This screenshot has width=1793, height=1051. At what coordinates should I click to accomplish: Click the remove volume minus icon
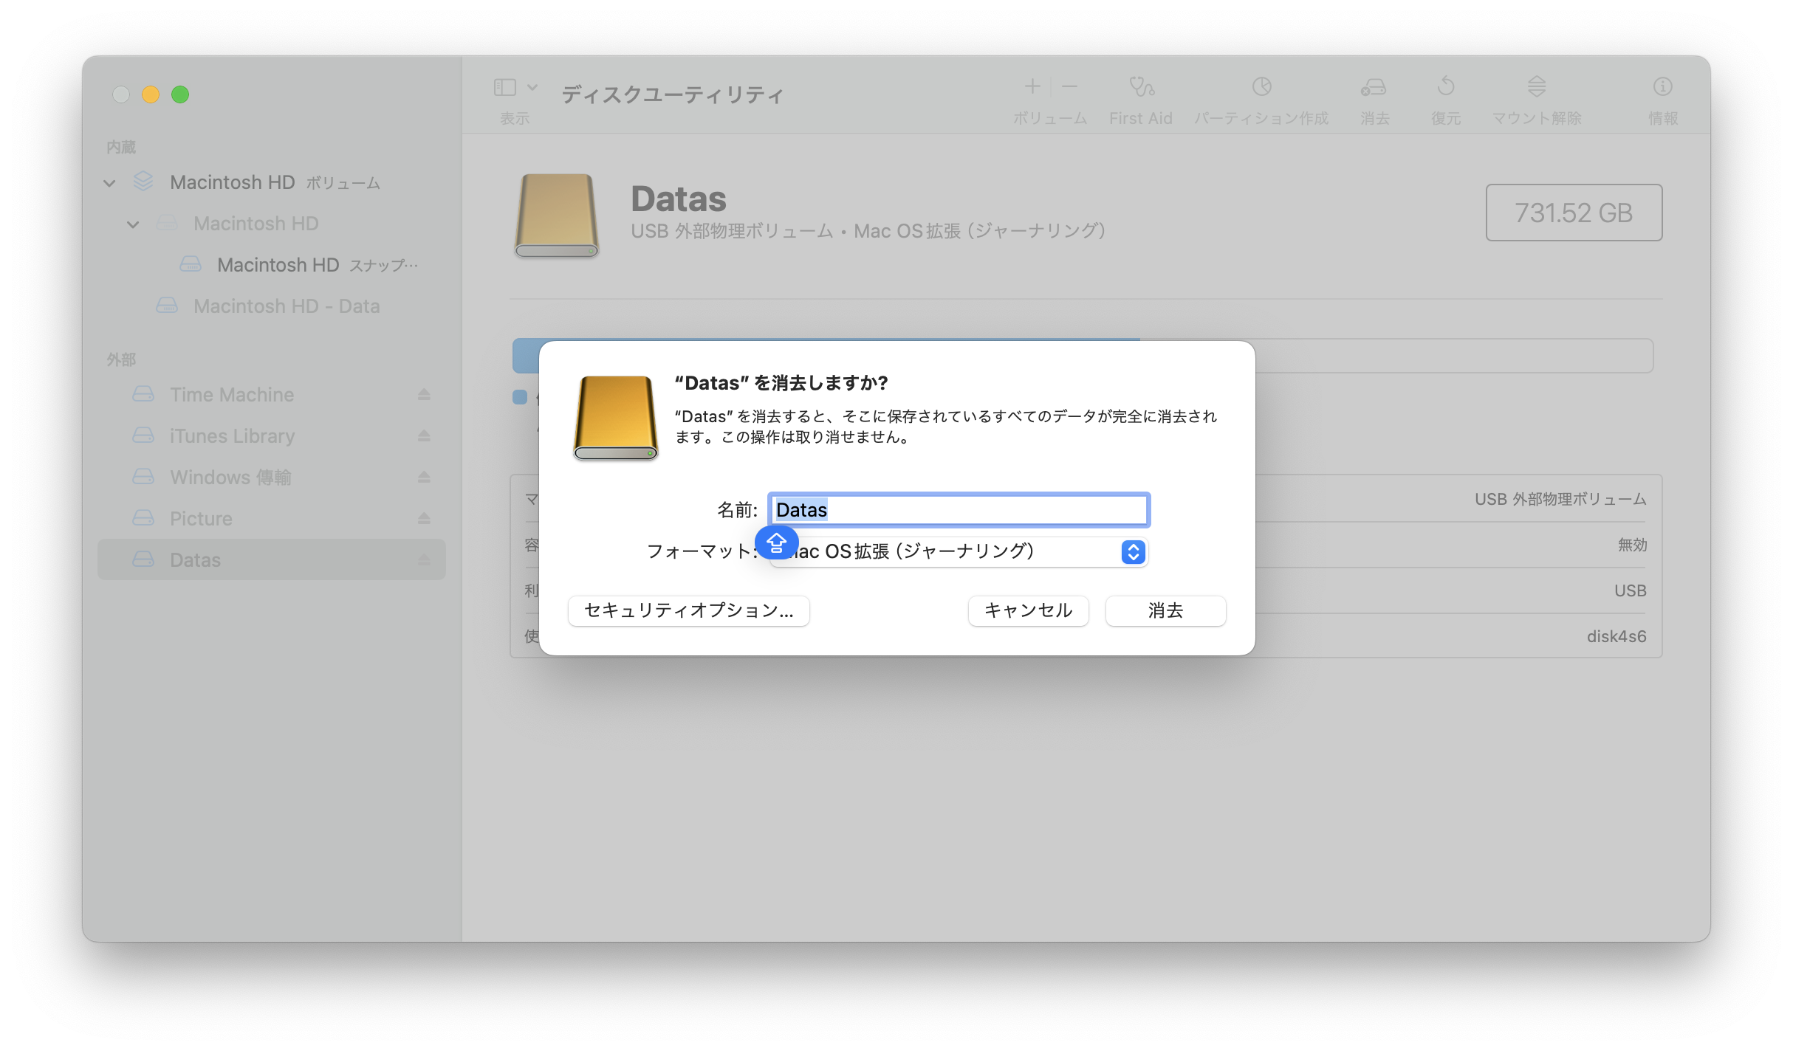pos(1069,86)
